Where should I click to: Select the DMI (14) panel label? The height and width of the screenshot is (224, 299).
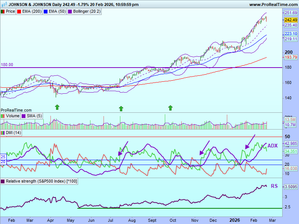13,133
